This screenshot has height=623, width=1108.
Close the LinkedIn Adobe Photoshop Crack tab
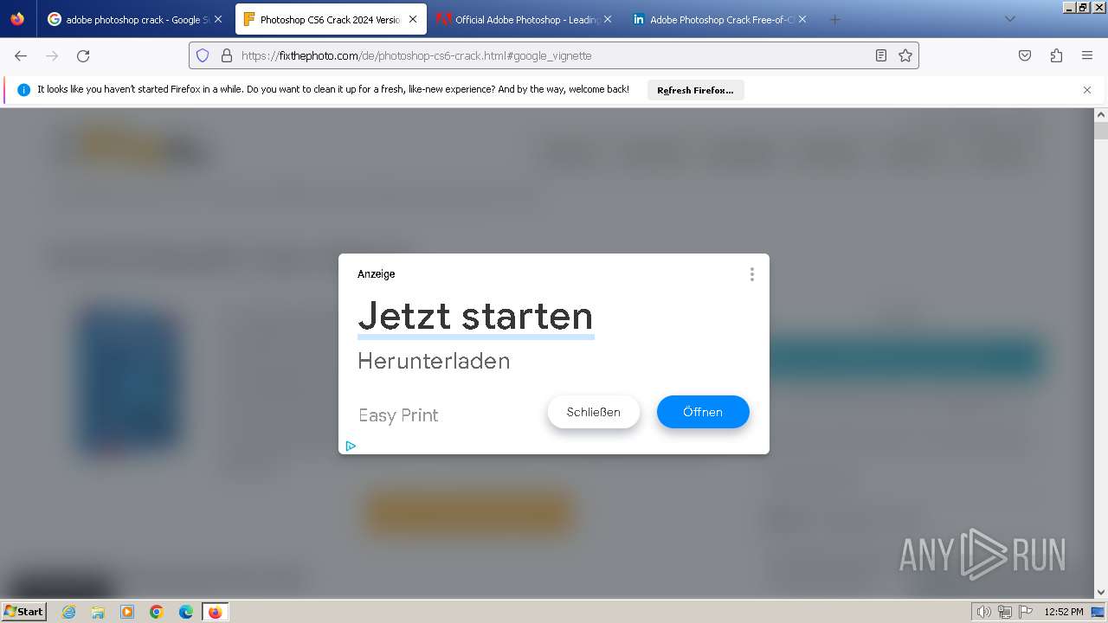click(x=802, y=19)
